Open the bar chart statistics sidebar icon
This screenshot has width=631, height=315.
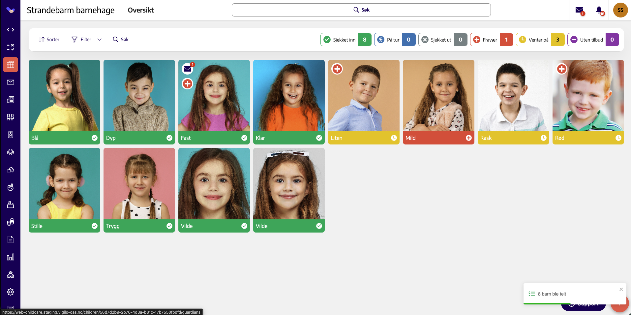click(11, 257)
